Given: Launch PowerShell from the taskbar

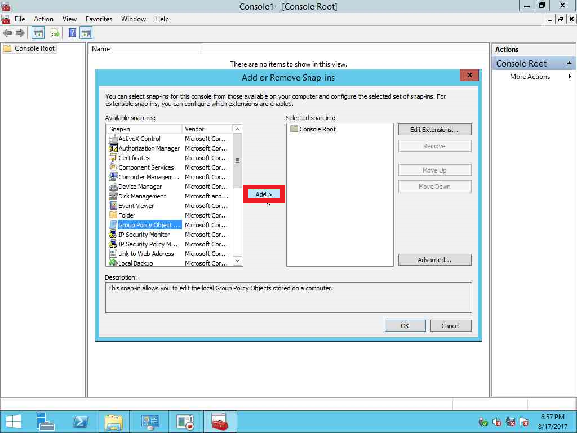Looking at the screenshot, I should (81, 422).
